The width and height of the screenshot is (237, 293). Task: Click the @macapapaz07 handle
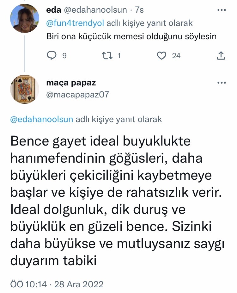tap(77, 94)
